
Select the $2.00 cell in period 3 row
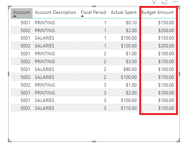[131, 93]
